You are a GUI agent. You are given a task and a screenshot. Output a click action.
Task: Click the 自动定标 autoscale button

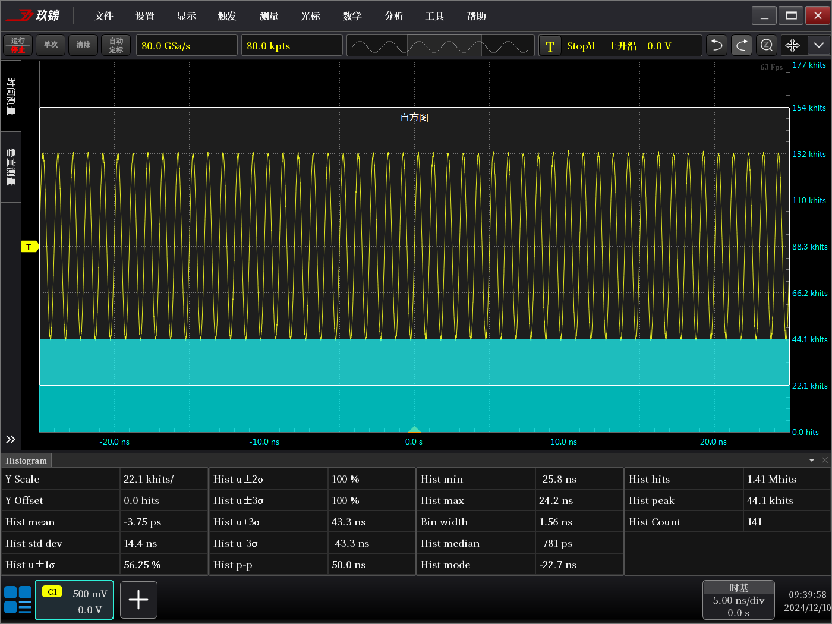pyautogui.click(x=116, y=45)
